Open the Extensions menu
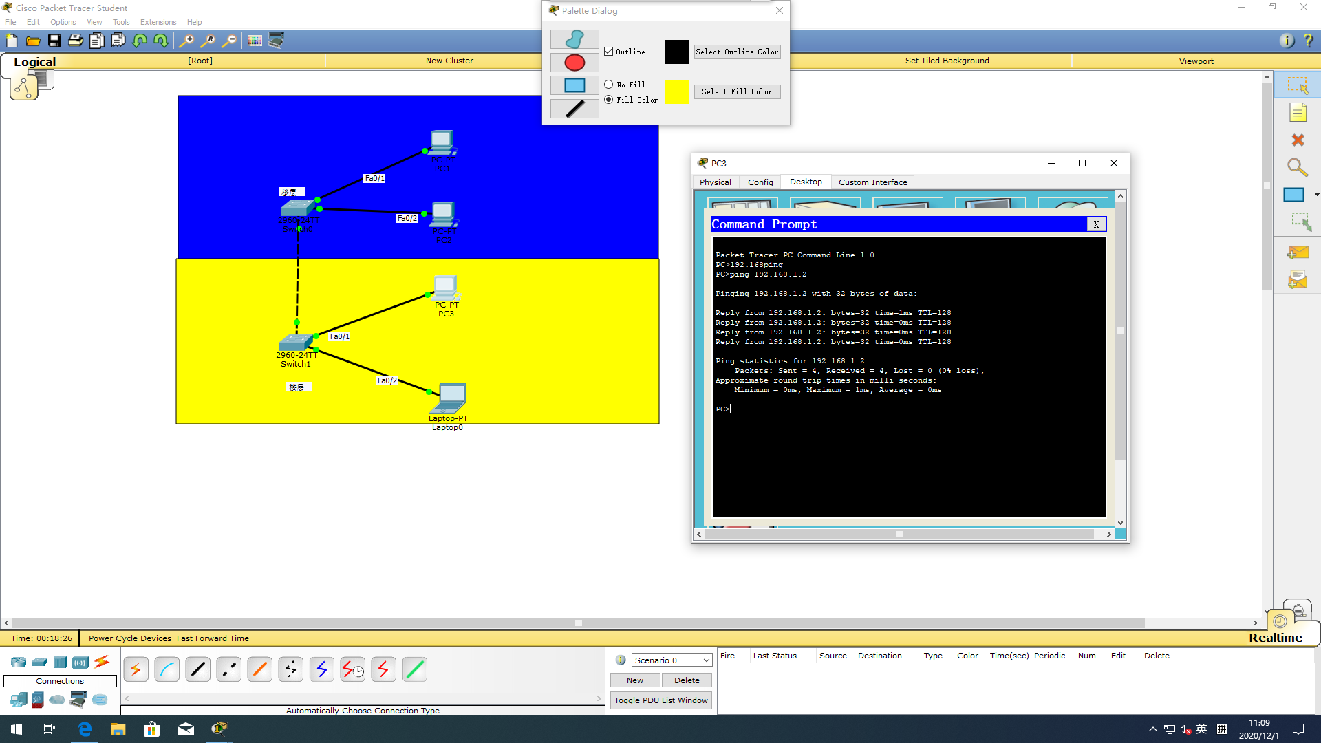This screenshot has width=1321, height=743. (158, 22)
